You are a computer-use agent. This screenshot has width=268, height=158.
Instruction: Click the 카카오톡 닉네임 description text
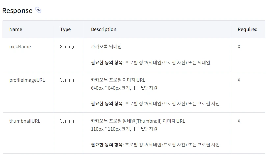(106, 47)
